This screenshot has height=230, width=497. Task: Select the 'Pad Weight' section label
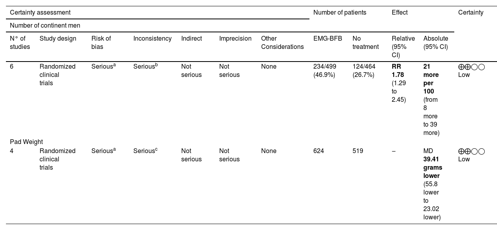(x=26, y=142)
